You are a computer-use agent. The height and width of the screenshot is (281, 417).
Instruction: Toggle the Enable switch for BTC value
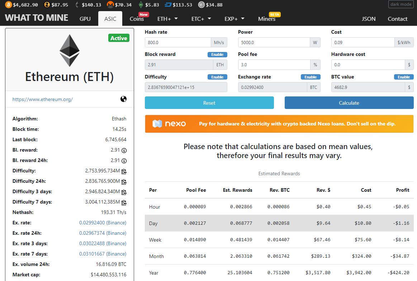pyautogui.click(x=404, y=77)
